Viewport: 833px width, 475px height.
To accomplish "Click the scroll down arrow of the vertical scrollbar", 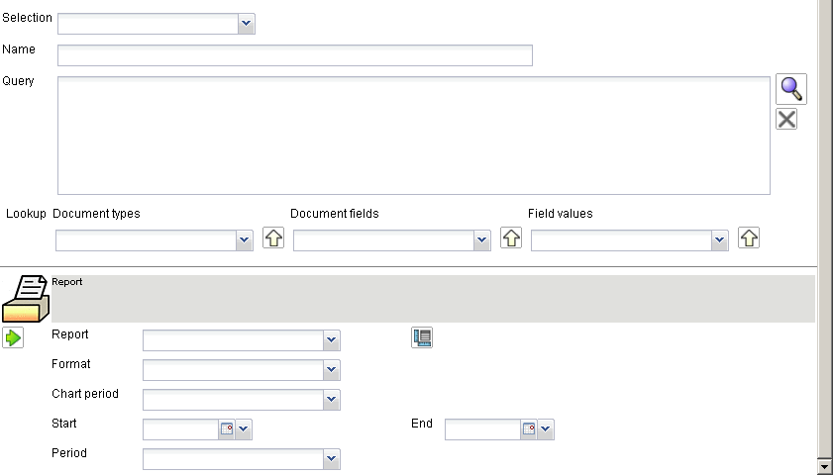I will (824, 465).
